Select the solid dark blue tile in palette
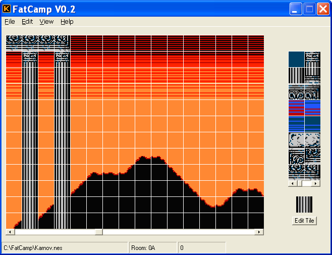The image size is (332, 255). 296,59
